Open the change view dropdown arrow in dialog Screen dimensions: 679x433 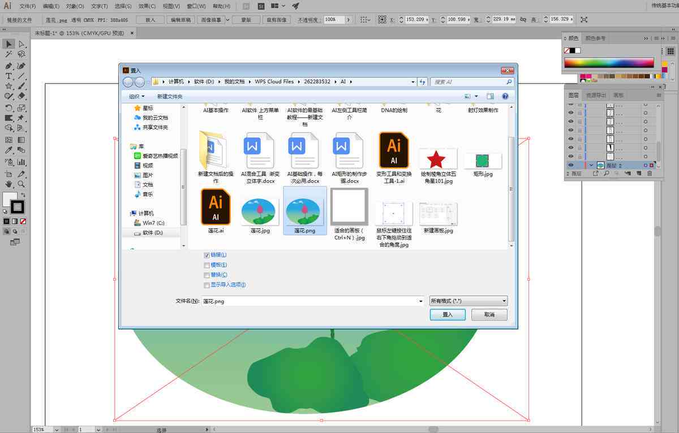[476, 97]
